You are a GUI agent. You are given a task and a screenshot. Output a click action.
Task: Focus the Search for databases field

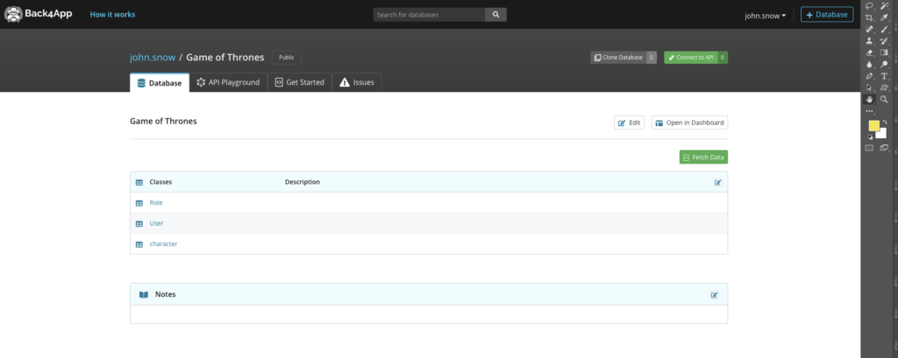click(x=429, y=15)
